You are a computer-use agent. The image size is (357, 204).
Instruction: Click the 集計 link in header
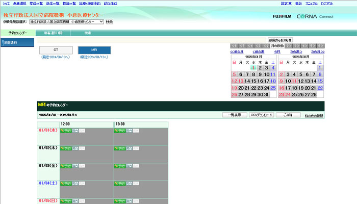[x=298, y=4]
